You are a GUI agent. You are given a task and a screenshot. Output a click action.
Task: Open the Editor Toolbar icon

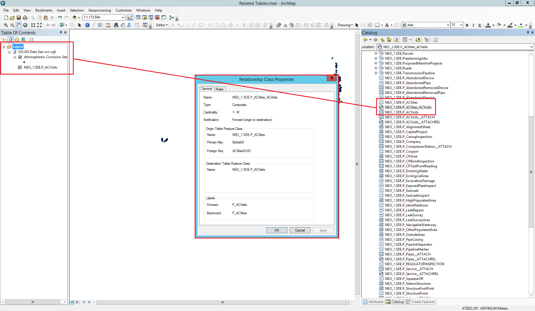(x=130, y=18)
